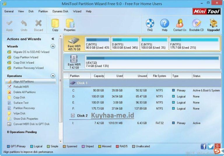Select the Disk 1 header row
The image size is (224, 156).
pyautogui.click(x=145, y=83)
